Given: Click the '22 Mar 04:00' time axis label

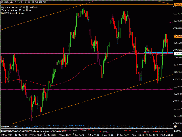Looking at the screenshot, I should [x=36, y=135].
